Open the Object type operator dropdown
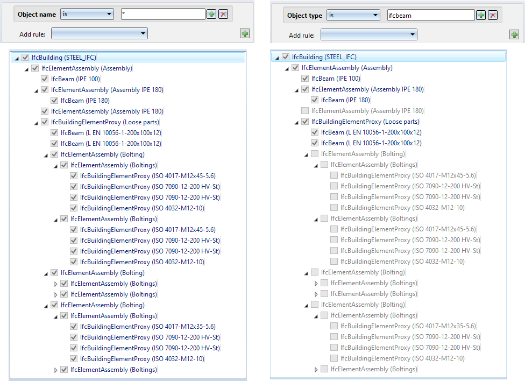525x381 pixels. [353, 15]
